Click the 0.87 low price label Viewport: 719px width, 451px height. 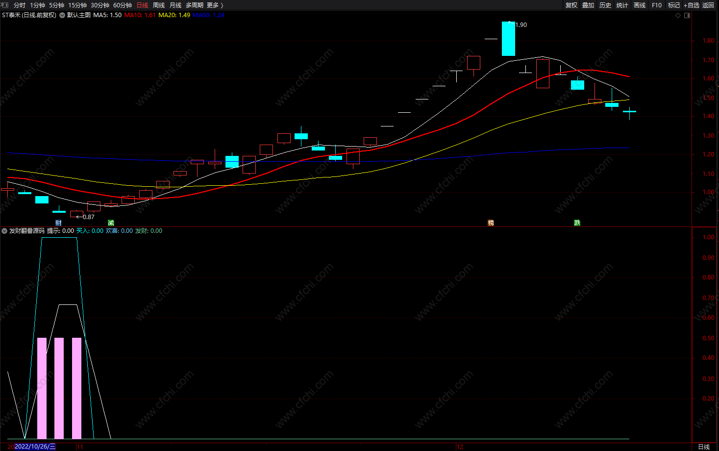click(89, 217)
